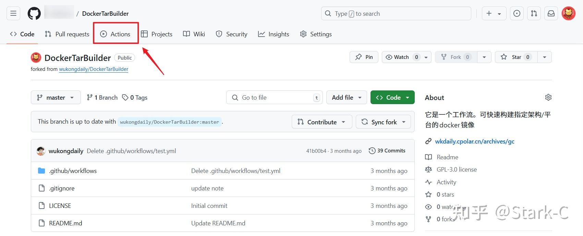This screenshot has width=583, height=236.
Task: Expand the Add file dropdown
Action: click(x=347, y=98)
